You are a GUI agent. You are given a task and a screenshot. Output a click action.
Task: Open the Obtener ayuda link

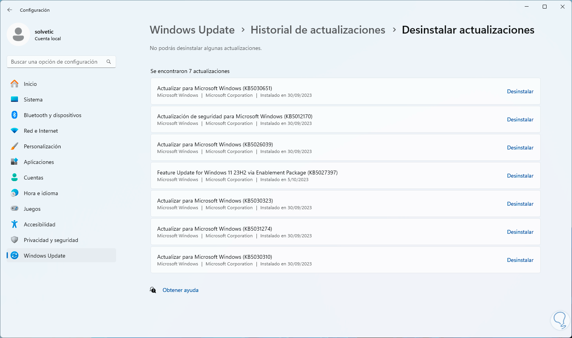[180, 290]
